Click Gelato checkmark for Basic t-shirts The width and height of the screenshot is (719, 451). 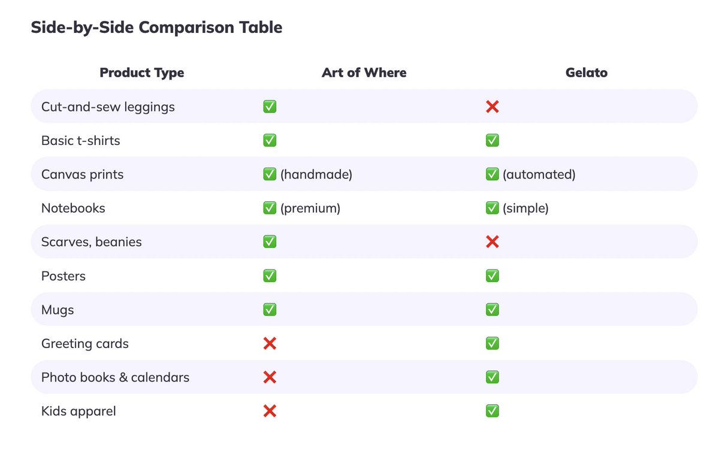tap(492, 140)
